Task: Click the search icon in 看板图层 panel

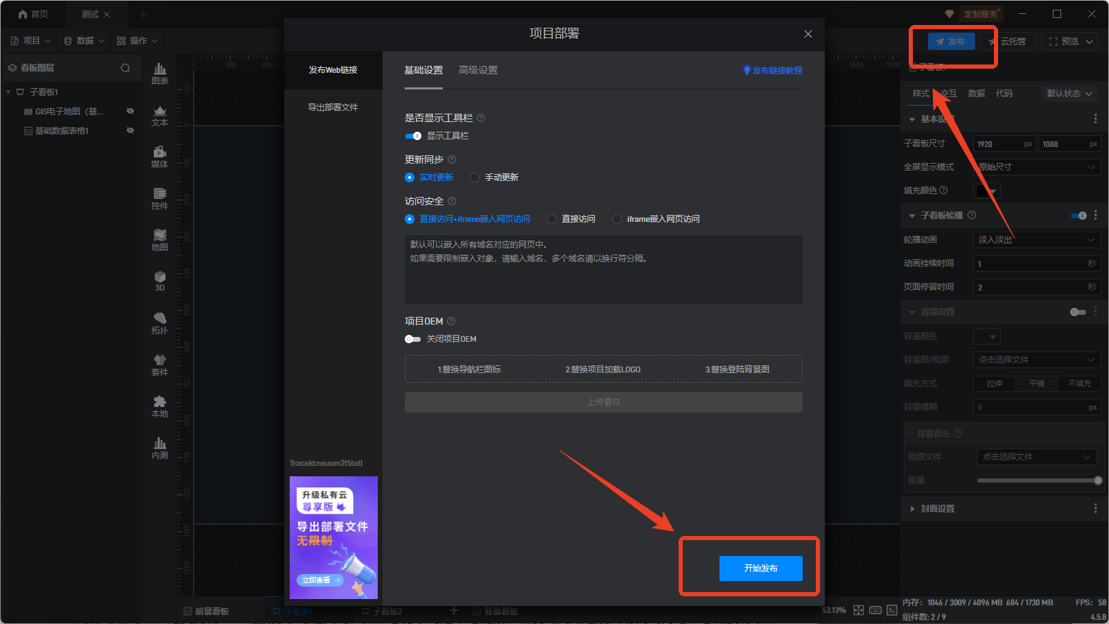Action: (x=125, y=68)
